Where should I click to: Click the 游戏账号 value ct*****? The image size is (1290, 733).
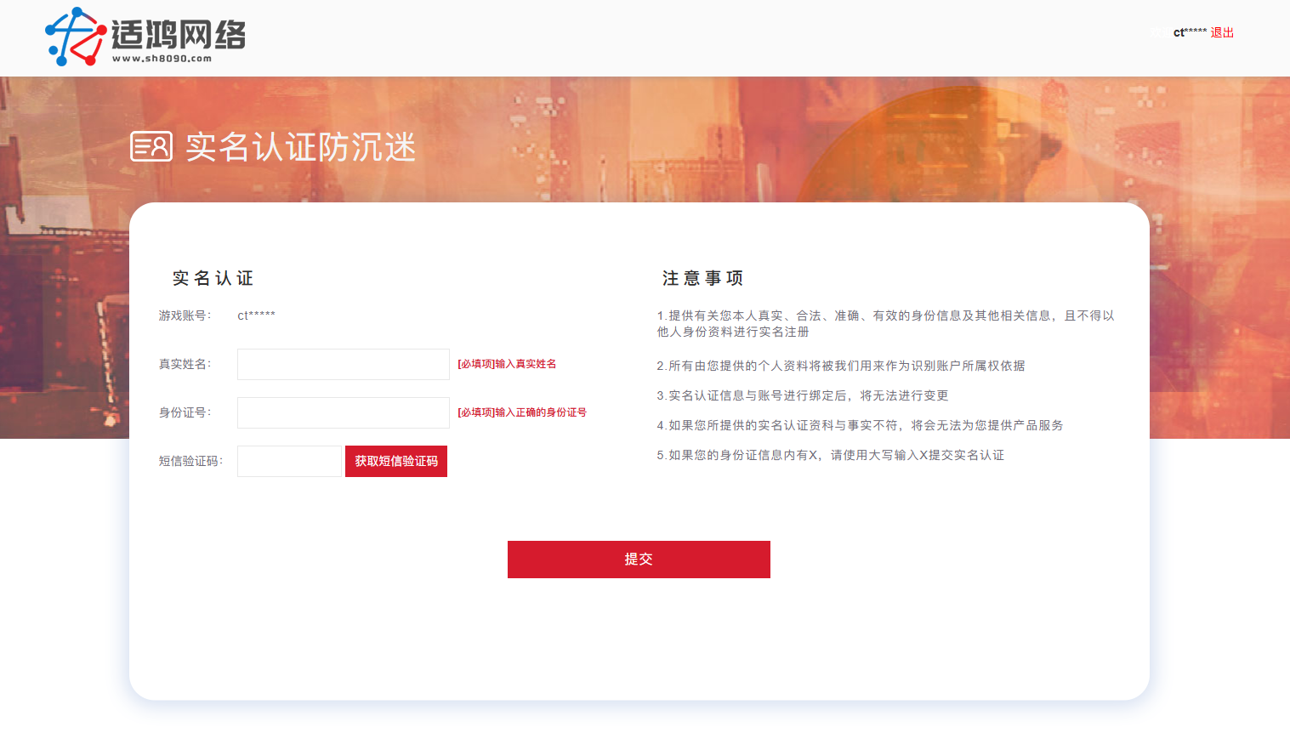pyautogui.click(x=256, y=315)
